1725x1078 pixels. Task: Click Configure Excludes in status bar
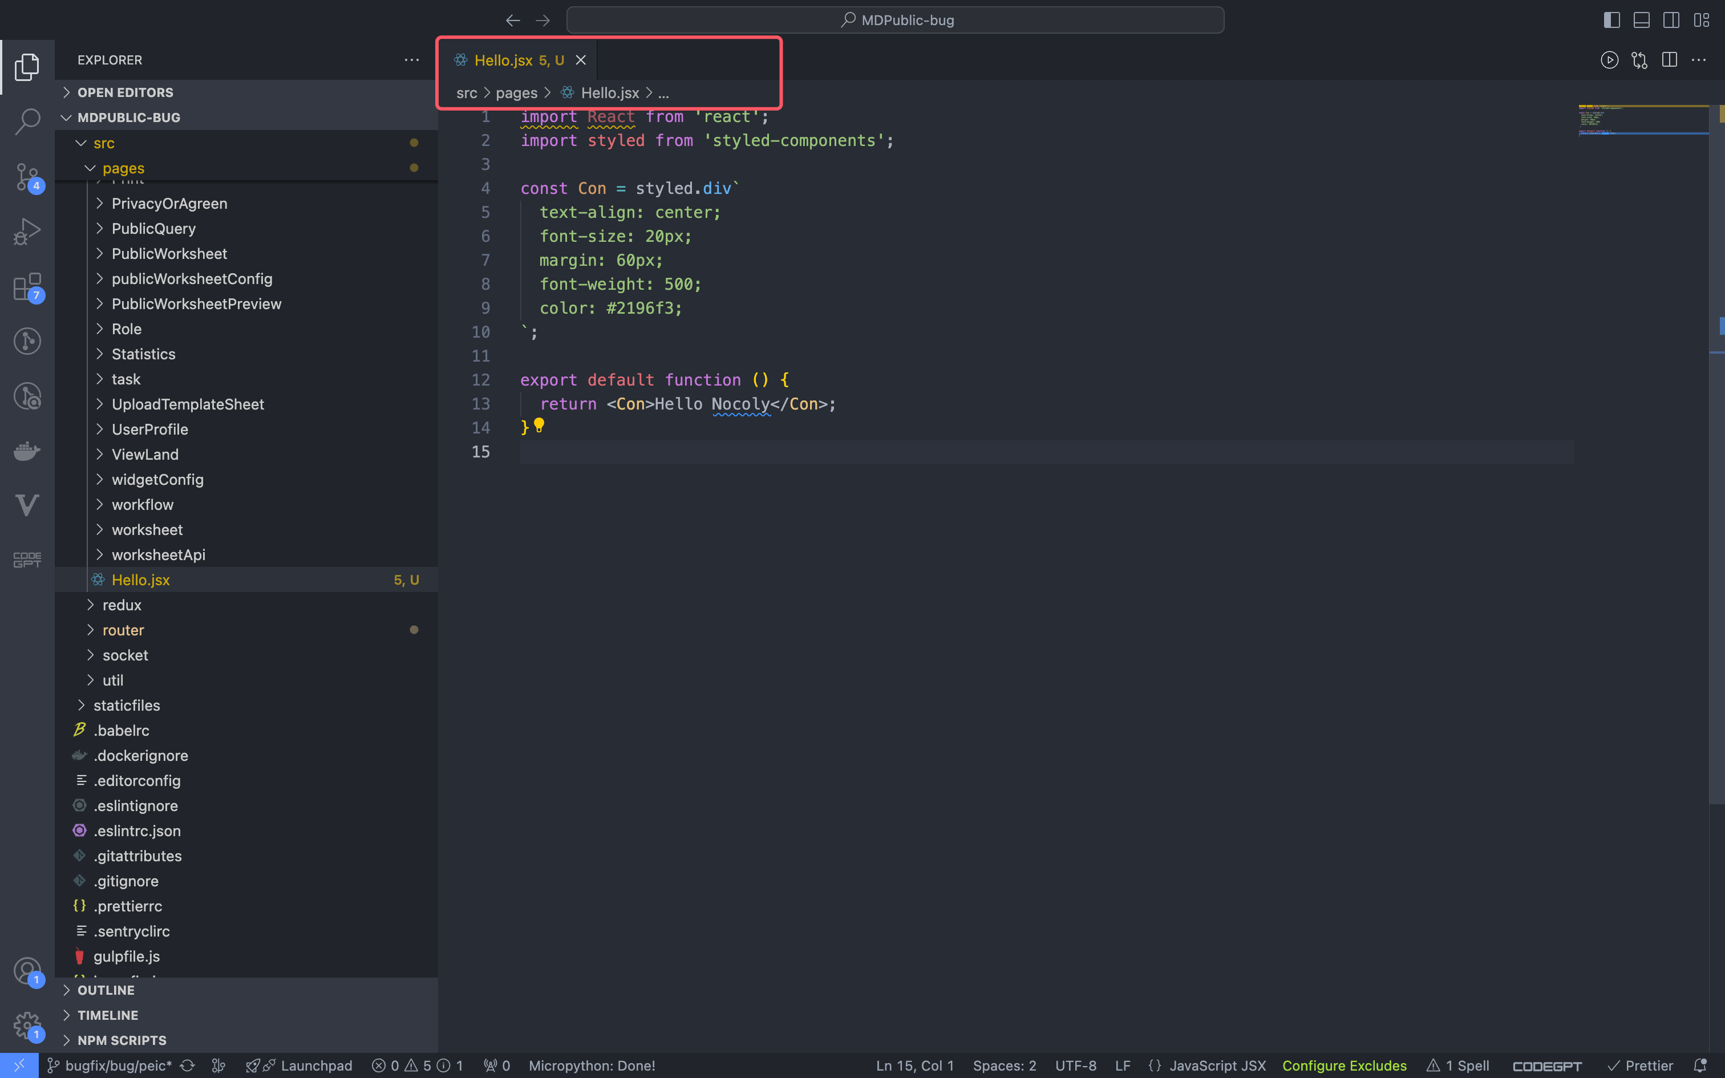click(1345, 1065)
